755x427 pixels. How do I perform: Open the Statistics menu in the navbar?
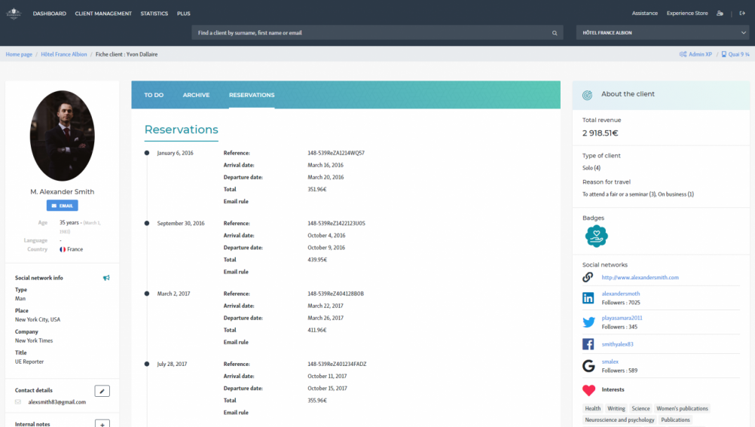pos(154,14)
